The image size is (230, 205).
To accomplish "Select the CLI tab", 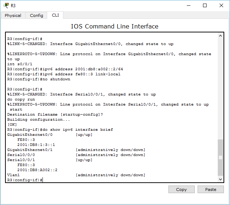I will click(55, 15).
